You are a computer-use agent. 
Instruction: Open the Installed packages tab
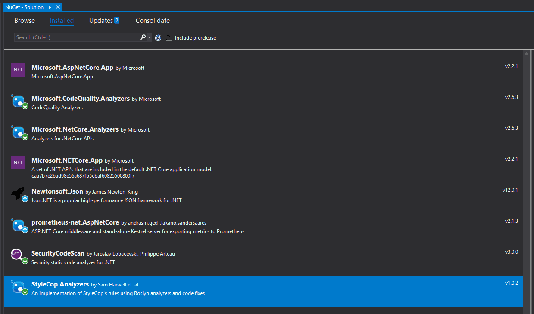coord(62,21)
